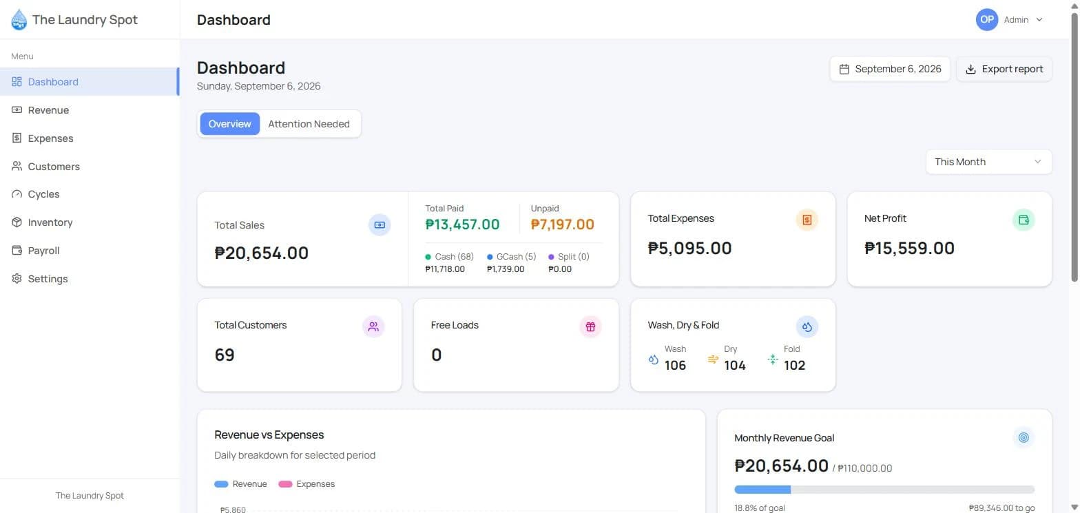Image resolution: width=1080 pixels, height=513 pixels.
Task: Click the Net Profit value ₱15,559.00
Action: point(909,249)
